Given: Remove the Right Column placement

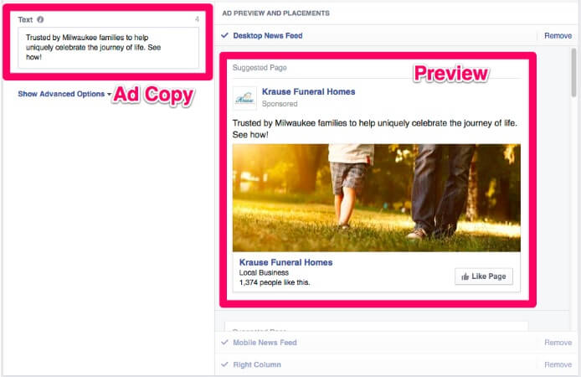Looking at the screenshot, I should (x=558, y=364).
